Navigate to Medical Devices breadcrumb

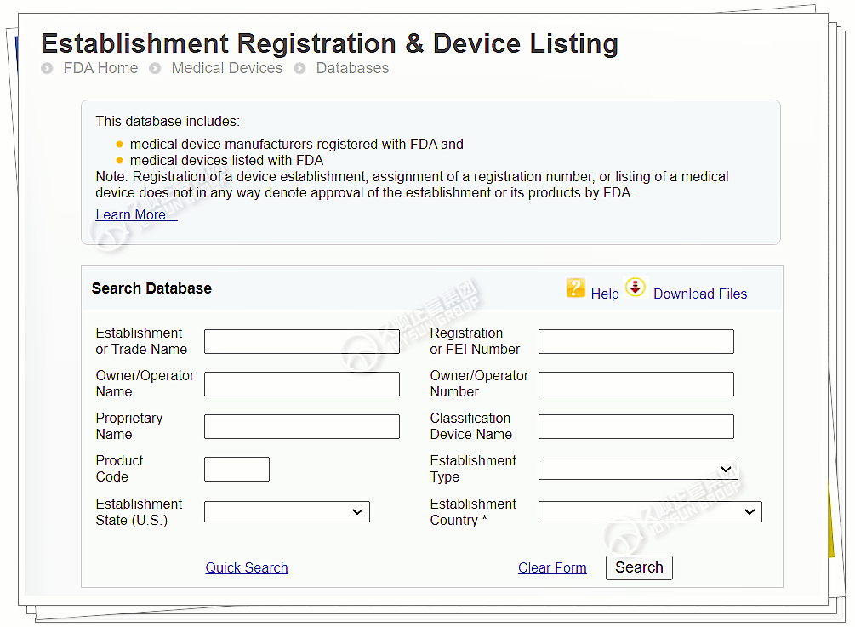[226, 68]
